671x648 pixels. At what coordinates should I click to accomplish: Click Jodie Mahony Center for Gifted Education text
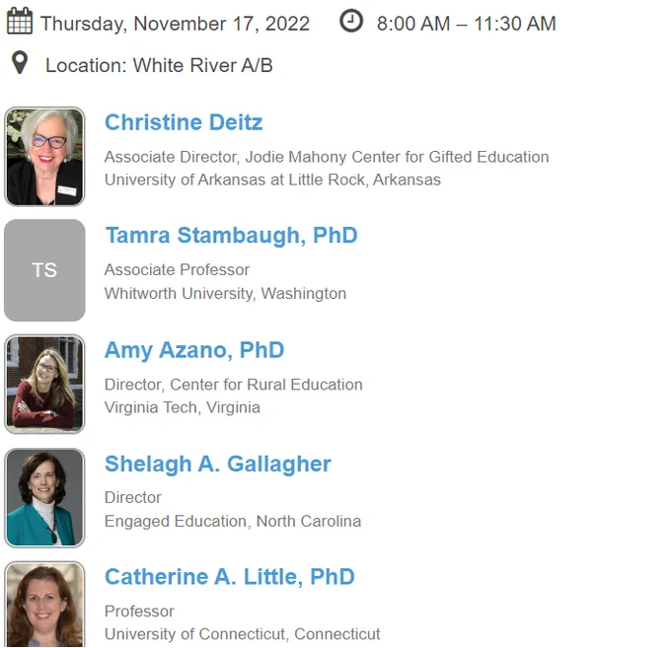[x=397, y=157]
